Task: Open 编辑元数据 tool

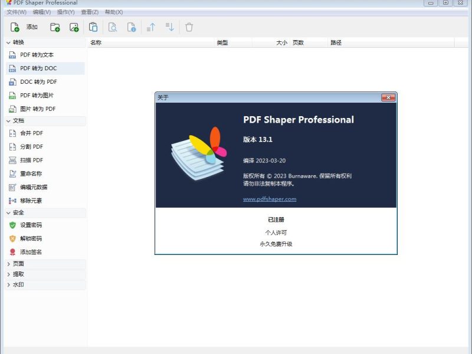Action: [45, 187]
